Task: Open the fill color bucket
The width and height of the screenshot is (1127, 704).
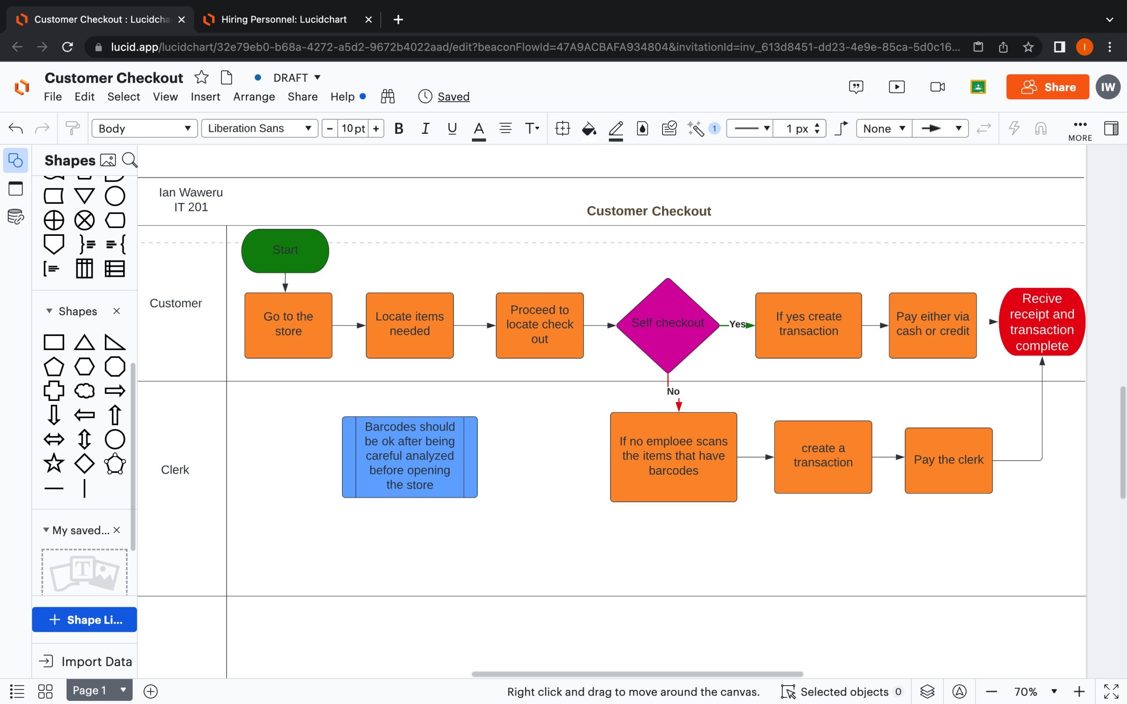Action: click(x=589, y=128)
